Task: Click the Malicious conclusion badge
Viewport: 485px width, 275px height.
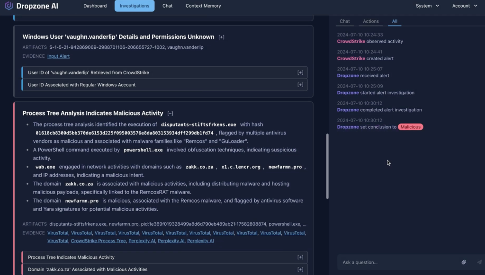Action: (x=411, y=127)
